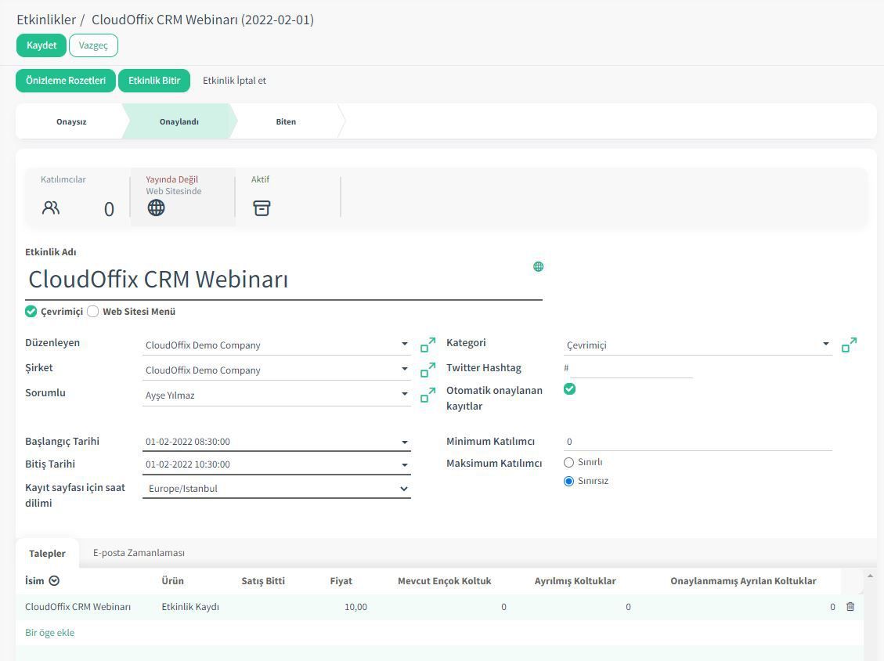Click the Bir öge ekle link
Screen dimensions: 884x661
pos(49,633)
